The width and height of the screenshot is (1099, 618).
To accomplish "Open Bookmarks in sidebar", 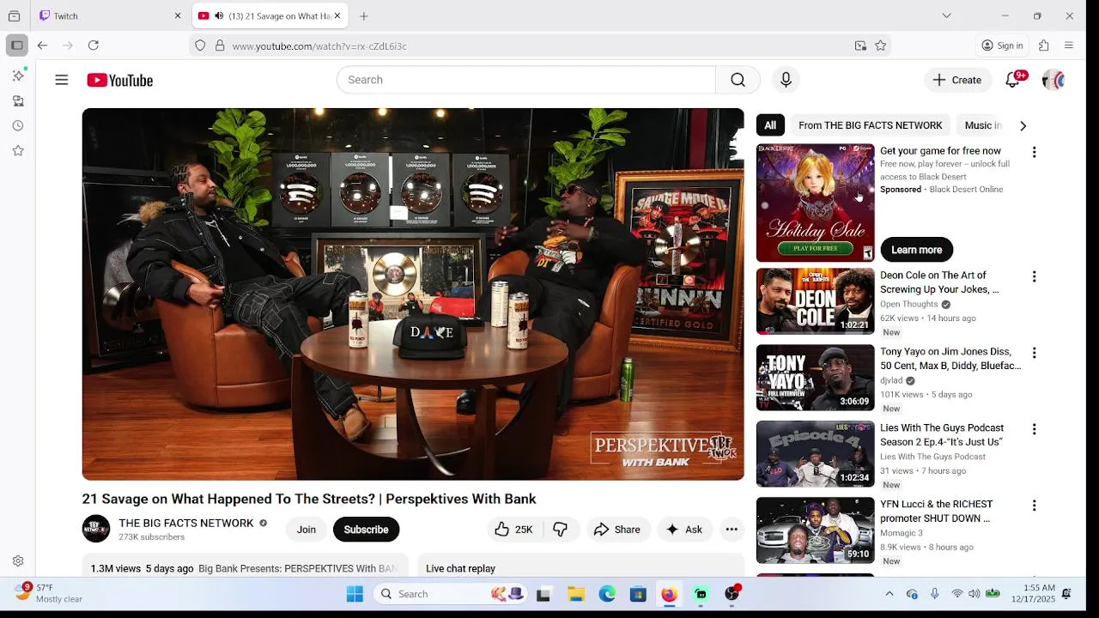I will point(18,150).
